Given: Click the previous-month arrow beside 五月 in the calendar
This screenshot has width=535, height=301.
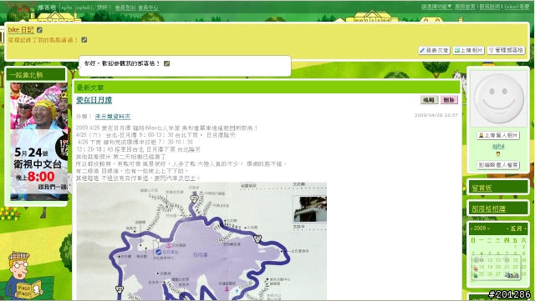Looking at the screenshot, I should coord(508,228).
